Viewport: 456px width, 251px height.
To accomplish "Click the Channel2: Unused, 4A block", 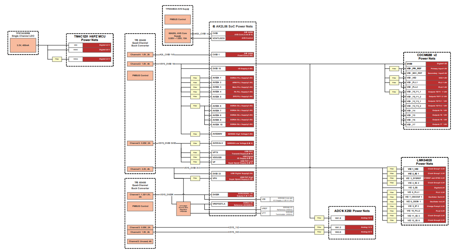I will pyautogui.click(x=140, y=241).
